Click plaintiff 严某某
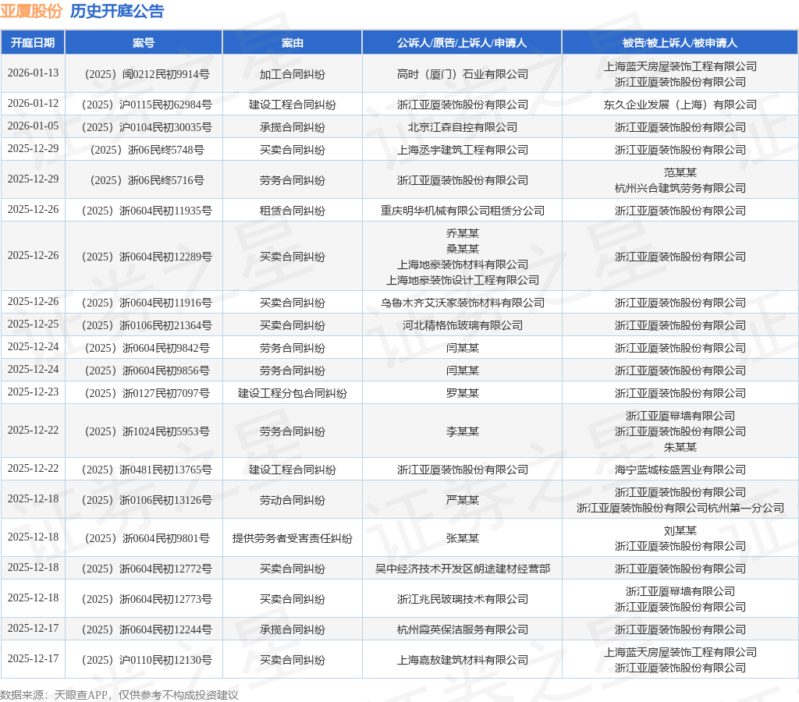799x702 pixels. (462, 500)
